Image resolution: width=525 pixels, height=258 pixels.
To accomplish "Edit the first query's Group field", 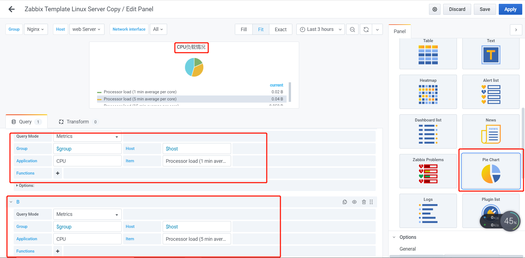I will click(x=87, y=149).
